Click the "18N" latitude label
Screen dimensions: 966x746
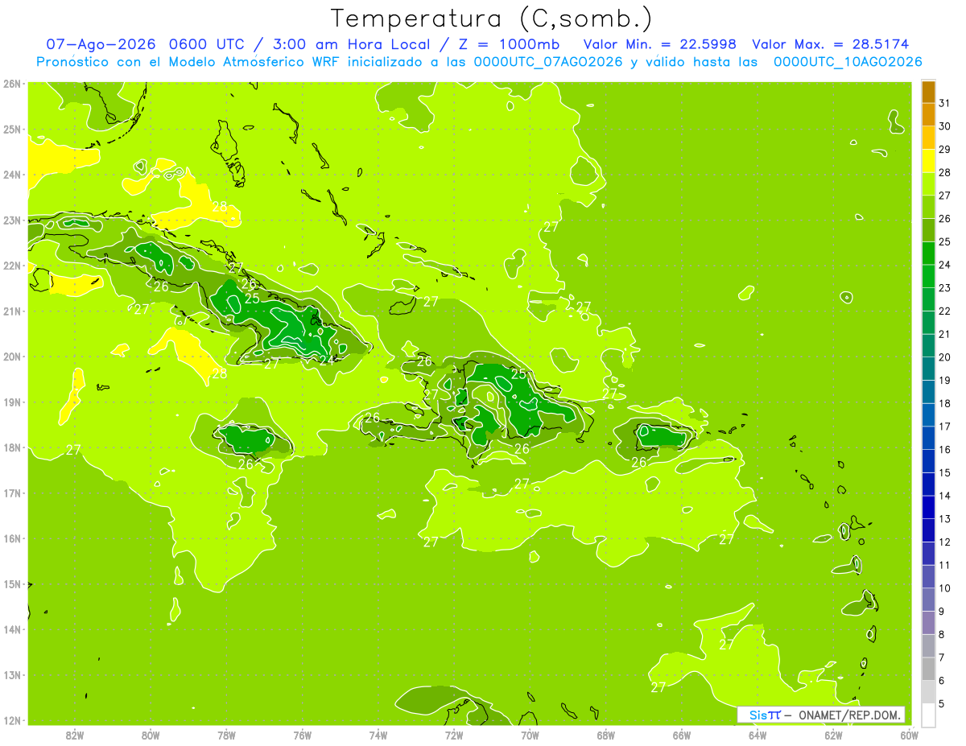click(x=12, y=447)
